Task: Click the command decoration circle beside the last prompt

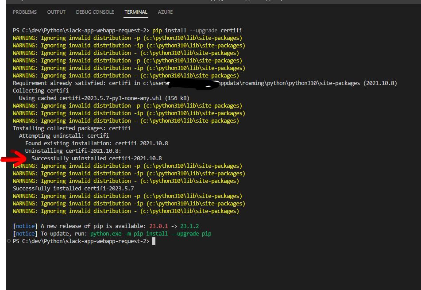Action: point(8,241)
